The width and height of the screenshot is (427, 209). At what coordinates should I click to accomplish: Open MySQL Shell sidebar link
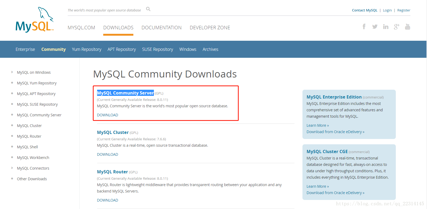[x=27, y=147]
